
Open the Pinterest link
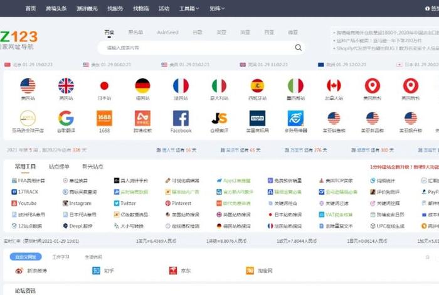tap(178, 203)
